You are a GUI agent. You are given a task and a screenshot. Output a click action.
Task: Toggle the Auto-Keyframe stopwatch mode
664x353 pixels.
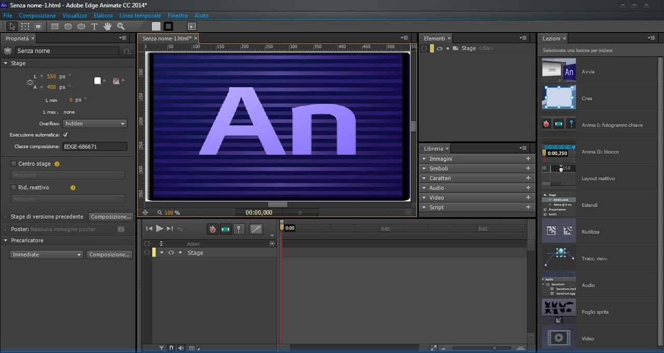pyautogui.click(x=212, y=229)
